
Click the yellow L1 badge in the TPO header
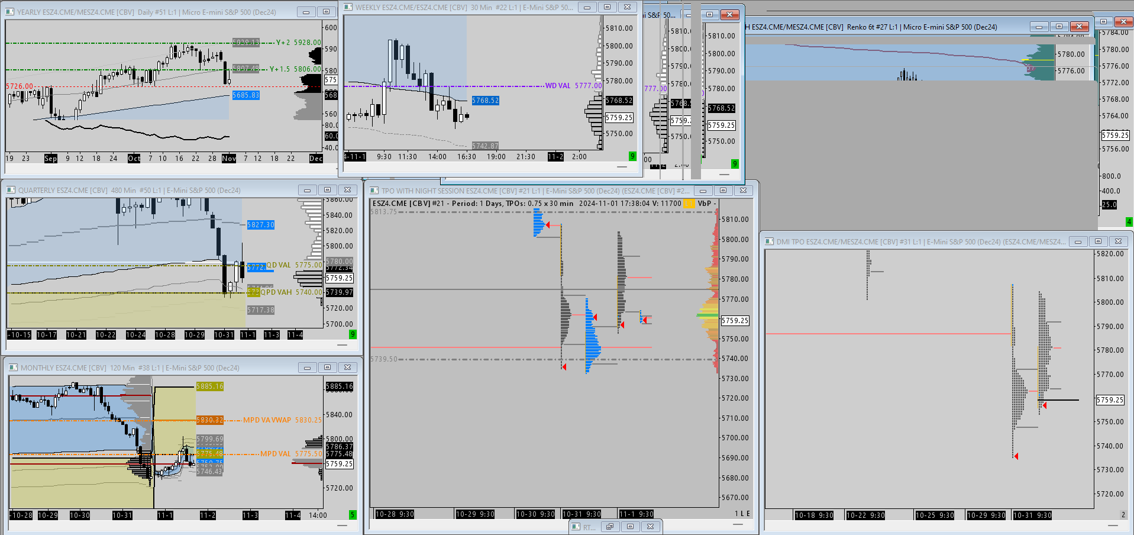pos(690,204)
